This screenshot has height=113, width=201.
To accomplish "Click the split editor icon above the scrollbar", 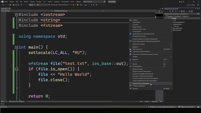I will (x=159, y=11).
